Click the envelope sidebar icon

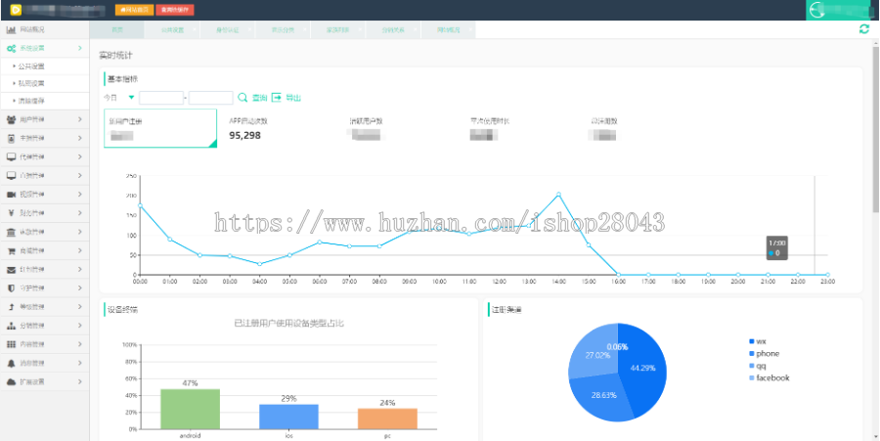point(11,269)
